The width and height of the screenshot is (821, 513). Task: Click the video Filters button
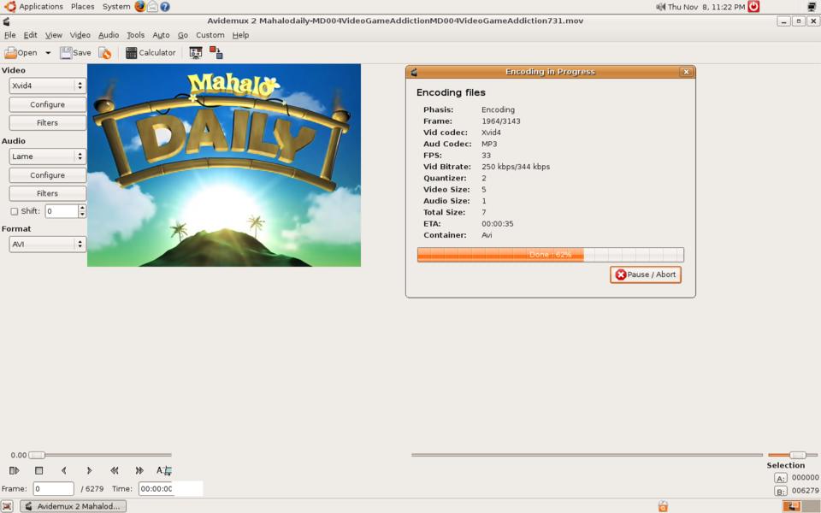(47, 123)
